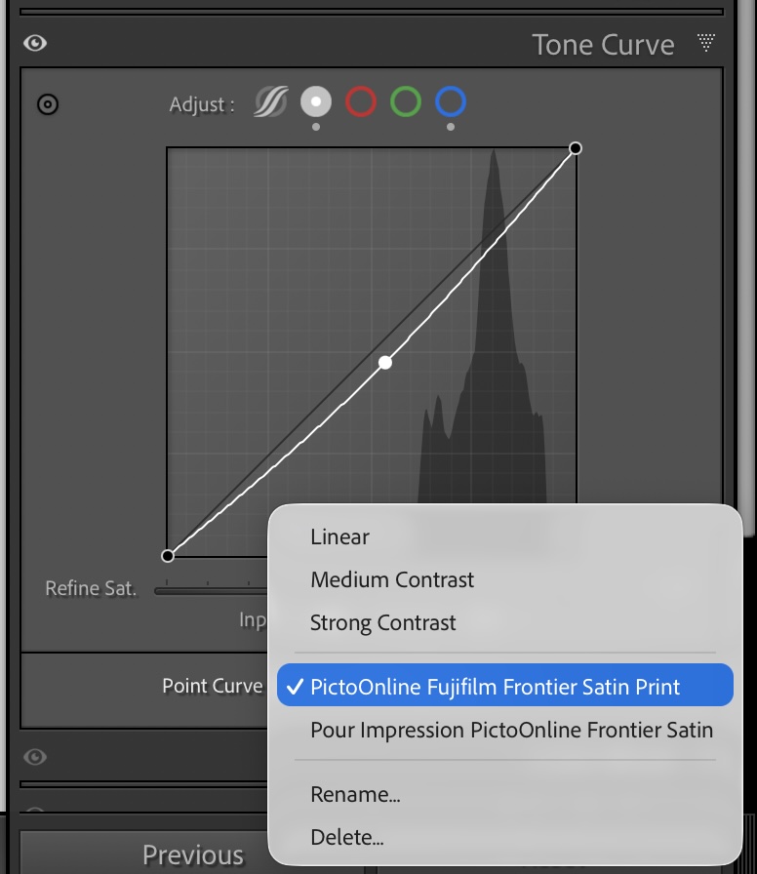Toggle the eye icon below Point Curve
This screenshot has height=874, width=757.
pyautogui.click(x=35, y=757)
